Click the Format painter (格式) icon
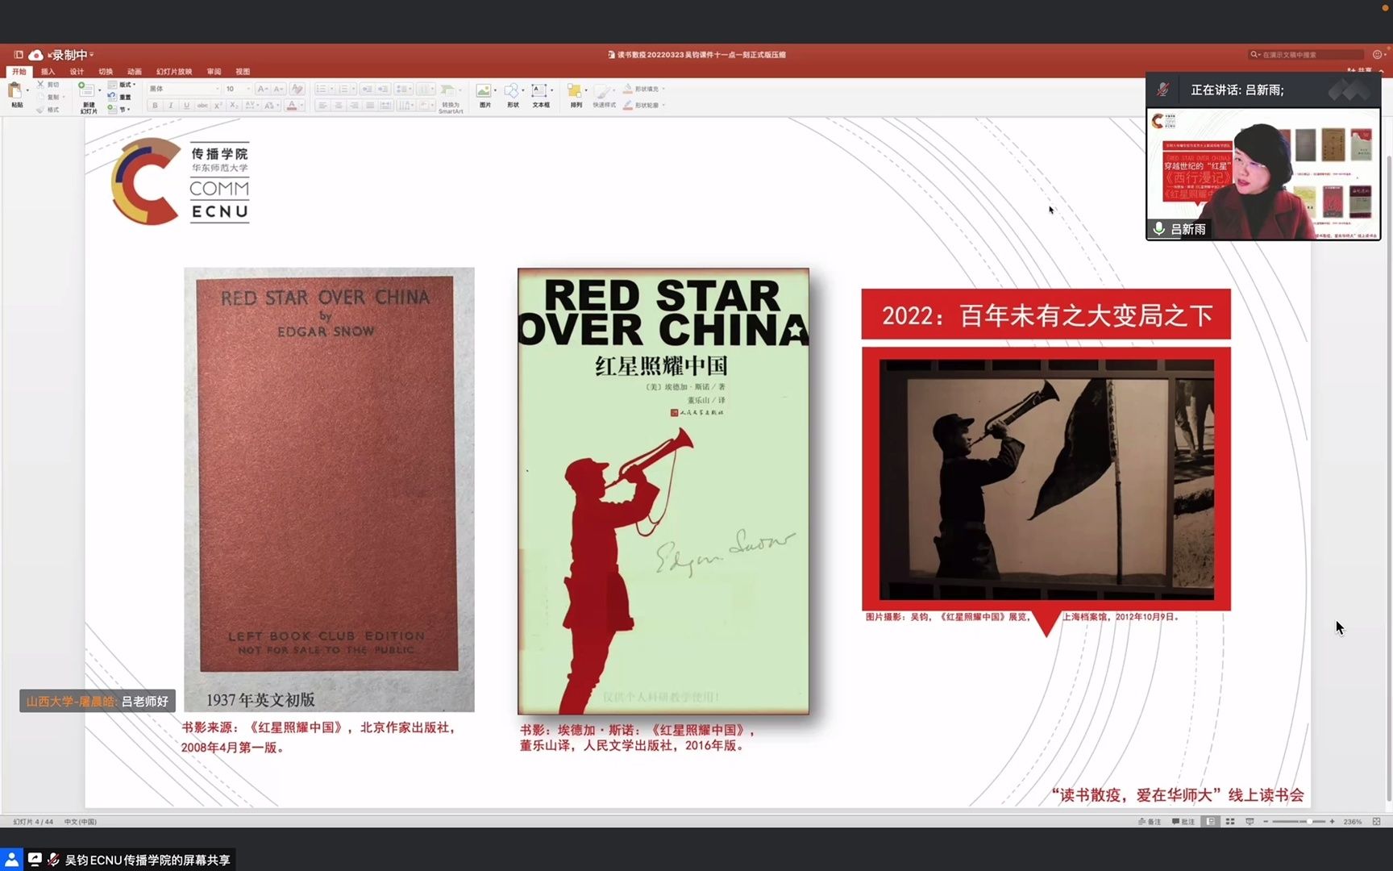 tap(40, 110)
